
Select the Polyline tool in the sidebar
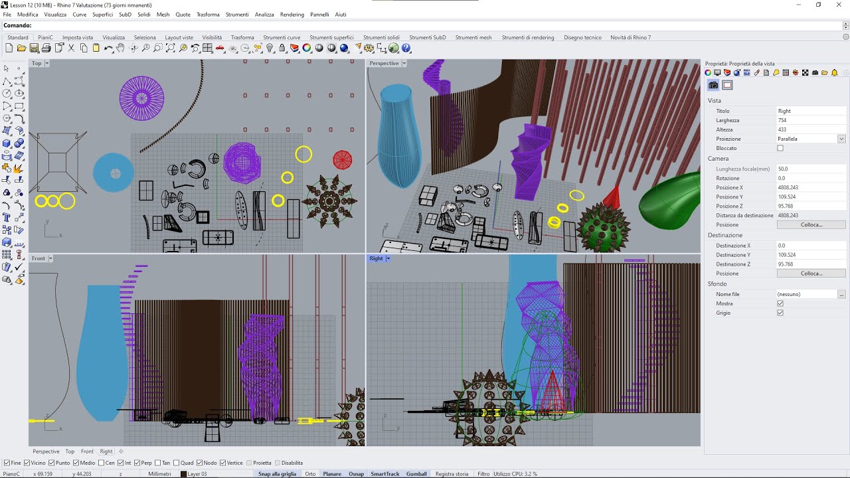[x=6, y=81]
